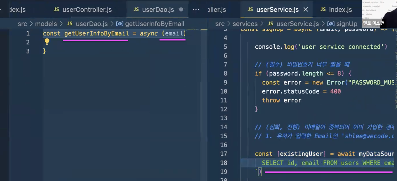Select the 'src' breadcrumb in left editor
Image resolution: width=397 pixels, height=181 pixels.
(22, 24)
